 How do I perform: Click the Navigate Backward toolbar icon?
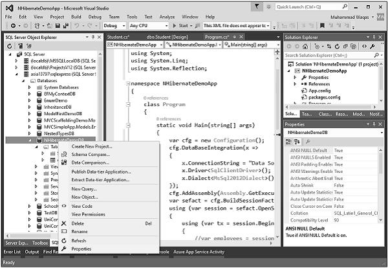[13, 25]
